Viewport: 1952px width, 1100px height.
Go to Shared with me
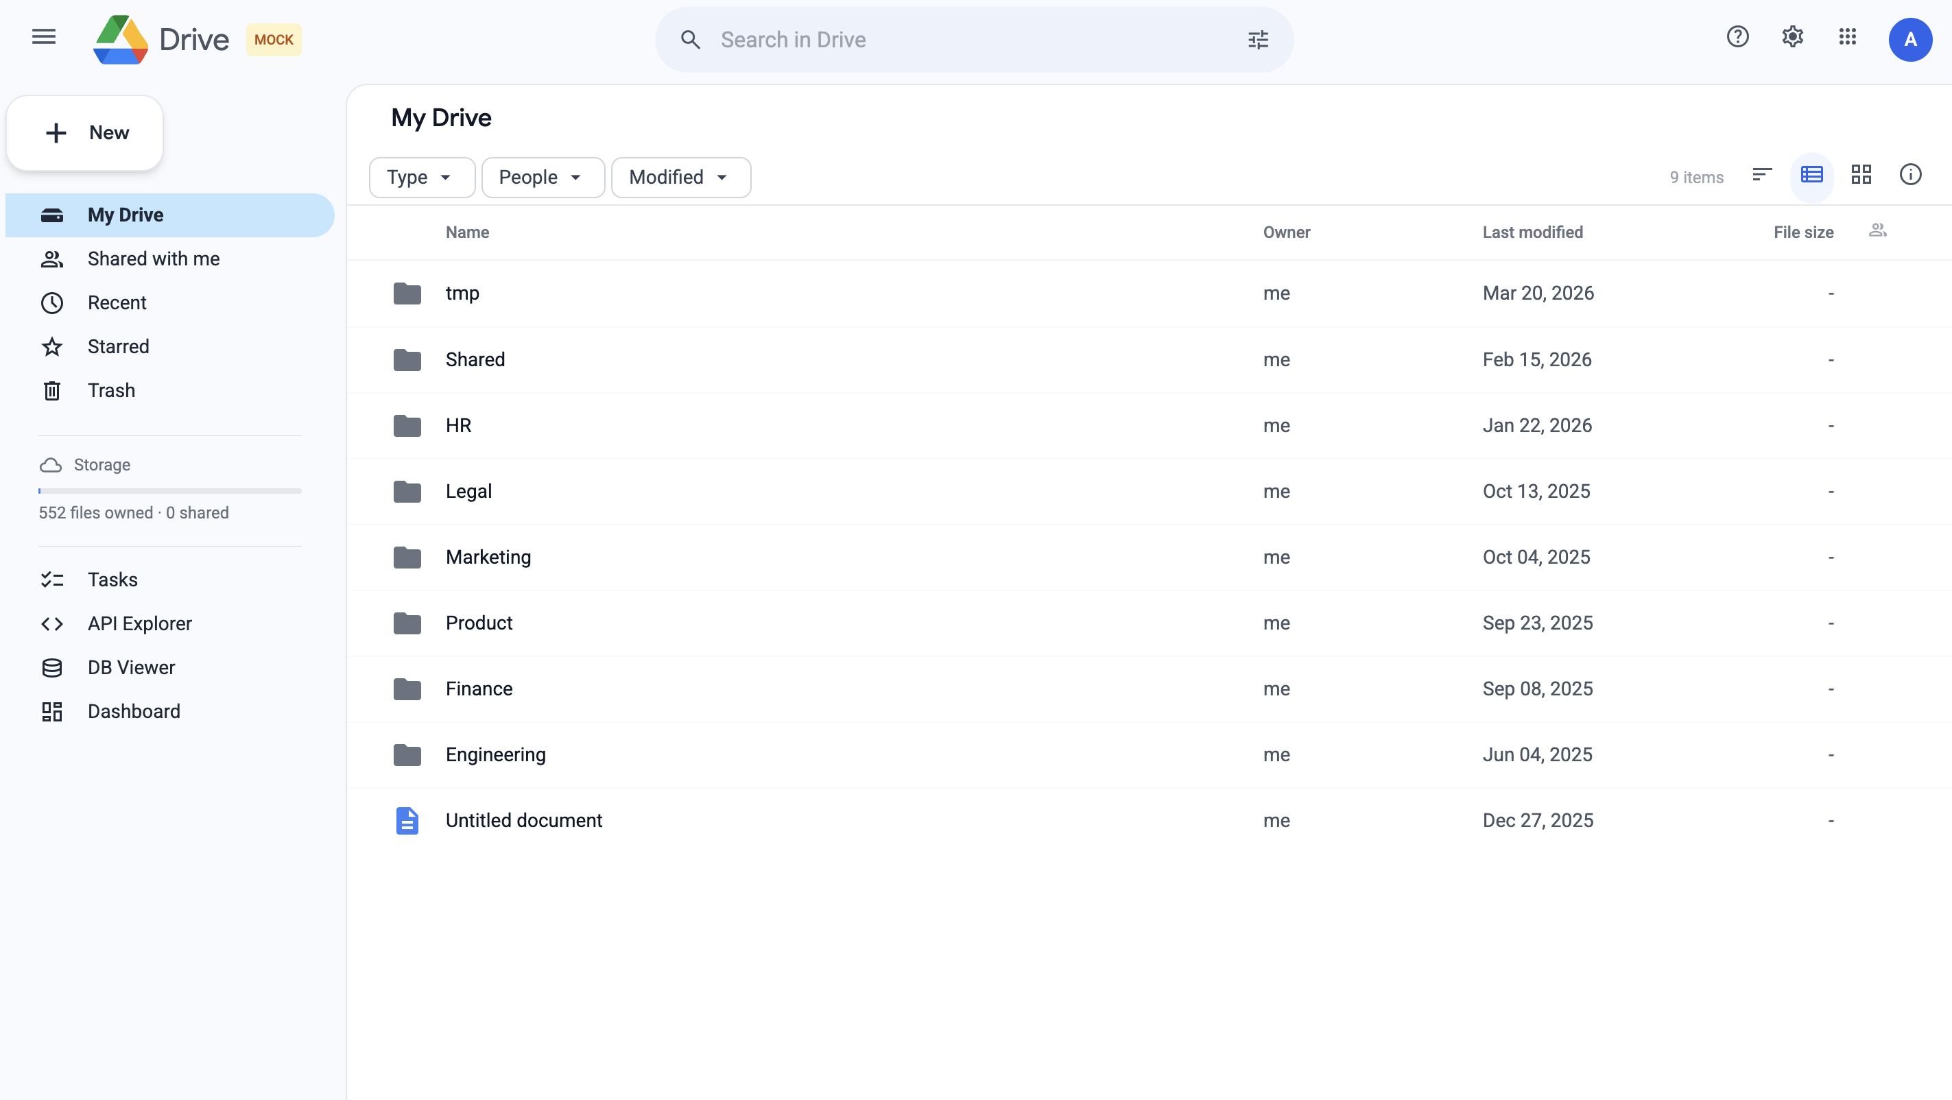[152, 259]
